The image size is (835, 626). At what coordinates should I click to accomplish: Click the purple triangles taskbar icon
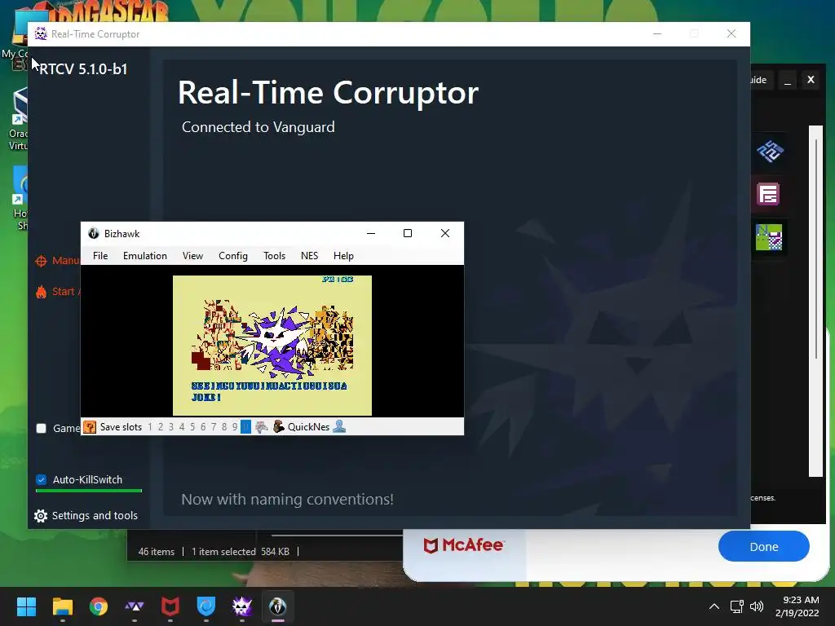tap(135, 606)
